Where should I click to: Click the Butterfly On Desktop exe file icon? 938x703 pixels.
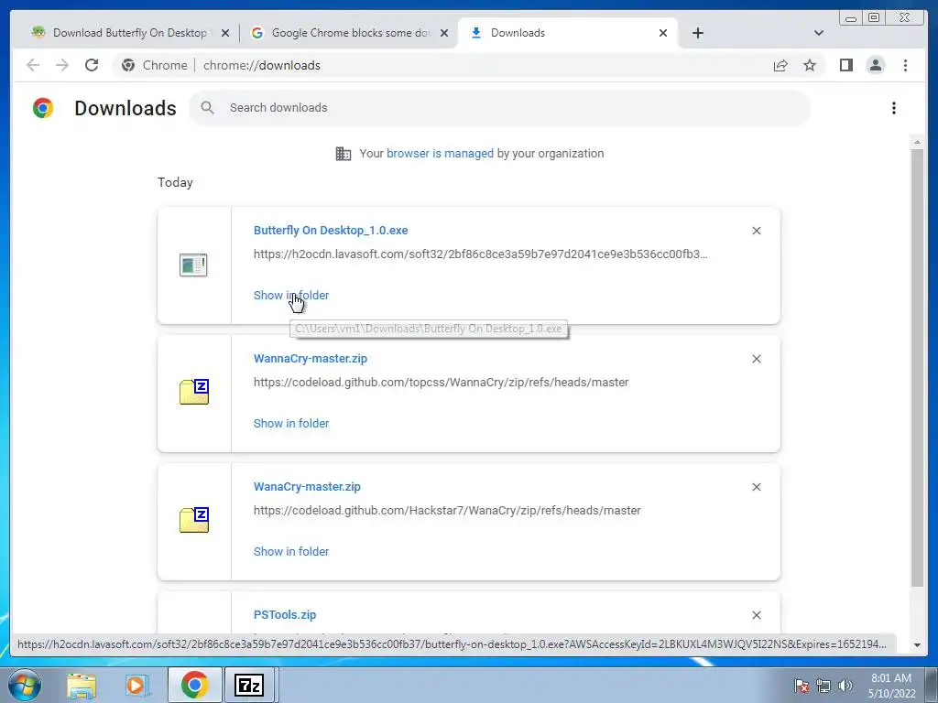click(193, 265)
